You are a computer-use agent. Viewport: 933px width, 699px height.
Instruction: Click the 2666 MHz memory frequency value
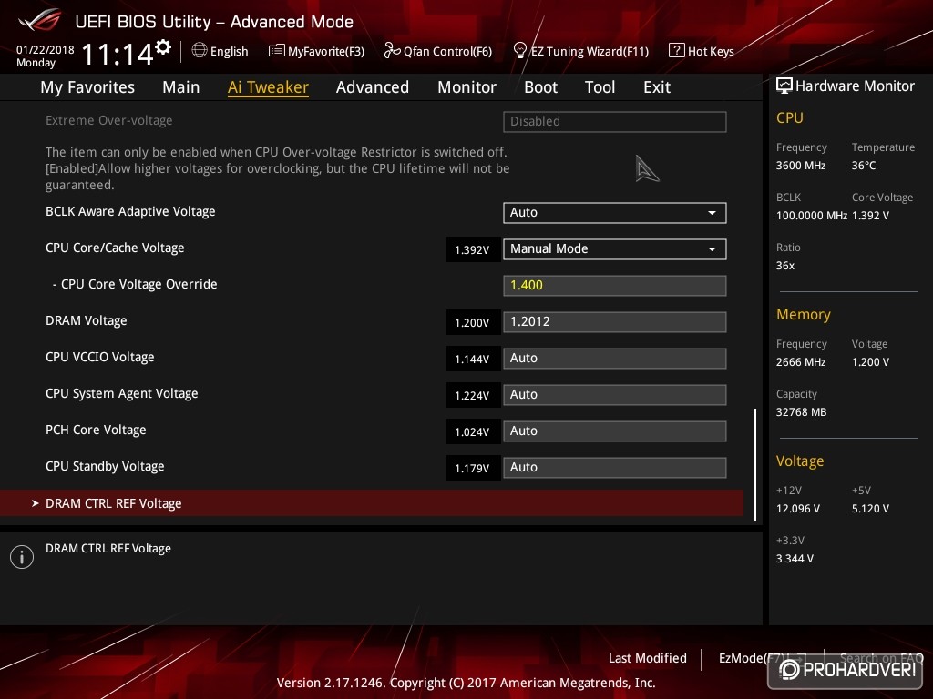(x=801, y=361)
